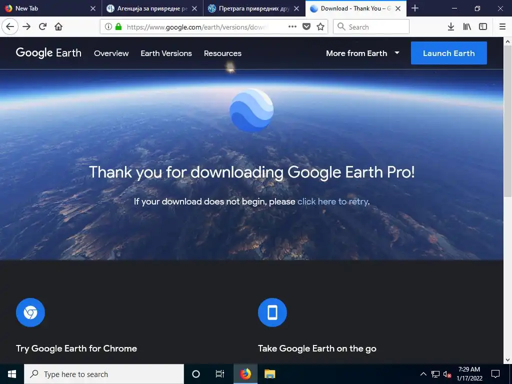512x384 pixels.
Task: Toggle the sidebar view icon
Action: 483,27
